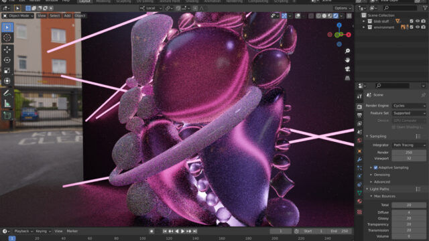This screenshot has height=241, width=429.
Task: Switch to rendered viewport shading
Action: [336, 16]
